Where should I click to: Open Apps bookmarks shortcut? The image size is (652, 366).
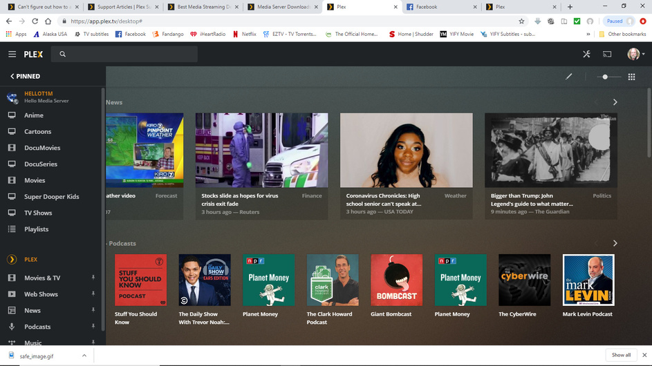pyautogui.click(x=16, y=34)
